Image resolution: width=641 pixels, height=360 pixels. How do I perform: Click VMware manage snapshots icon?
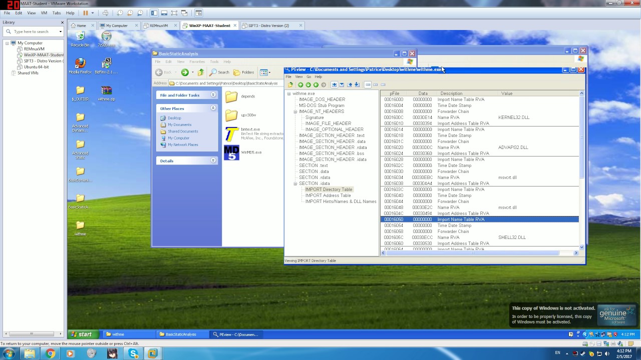[140, 13]
